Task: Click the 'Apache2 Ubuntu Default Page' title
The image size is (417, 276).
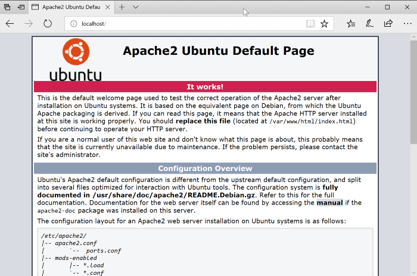Action: [x=219, y=51]
